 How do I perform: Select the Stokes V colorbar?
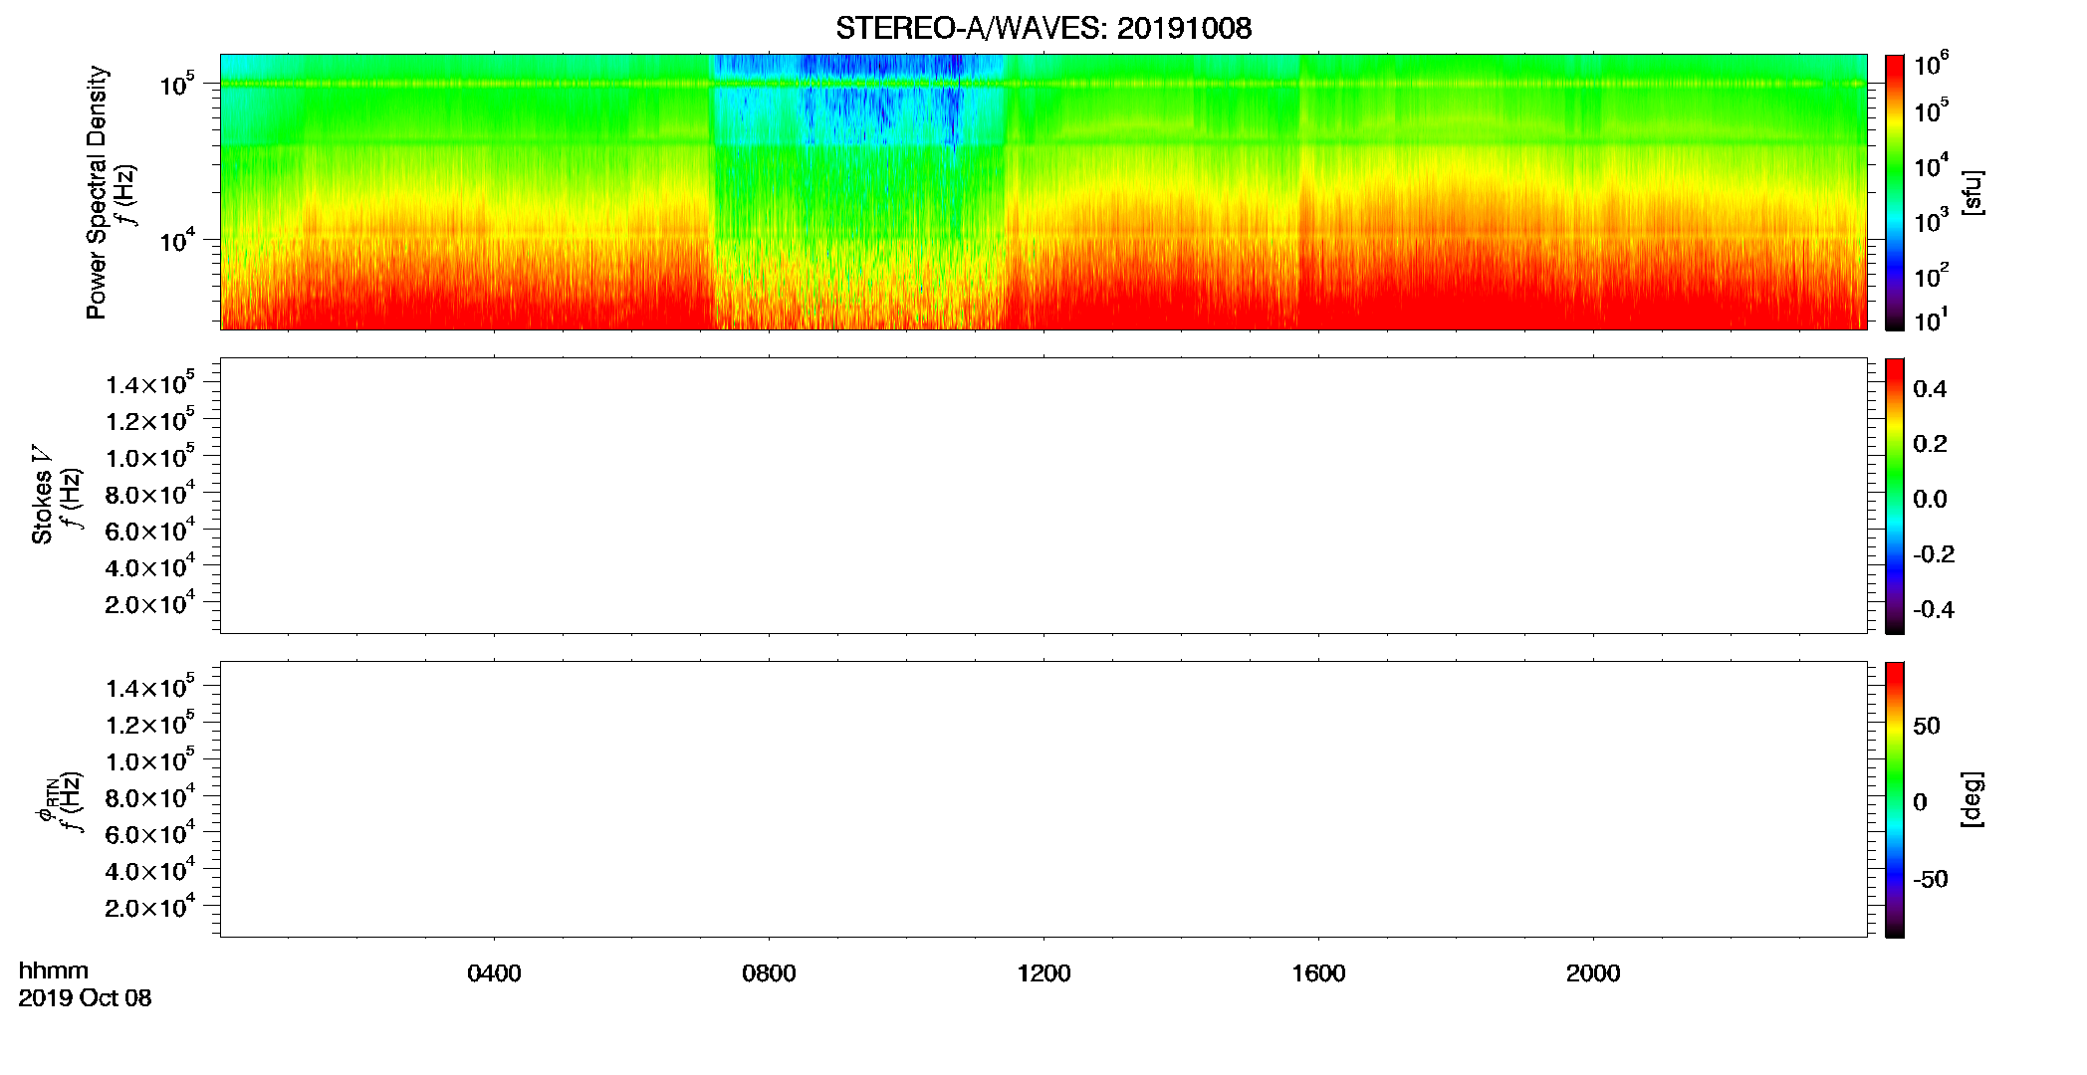pos(1894,496)
